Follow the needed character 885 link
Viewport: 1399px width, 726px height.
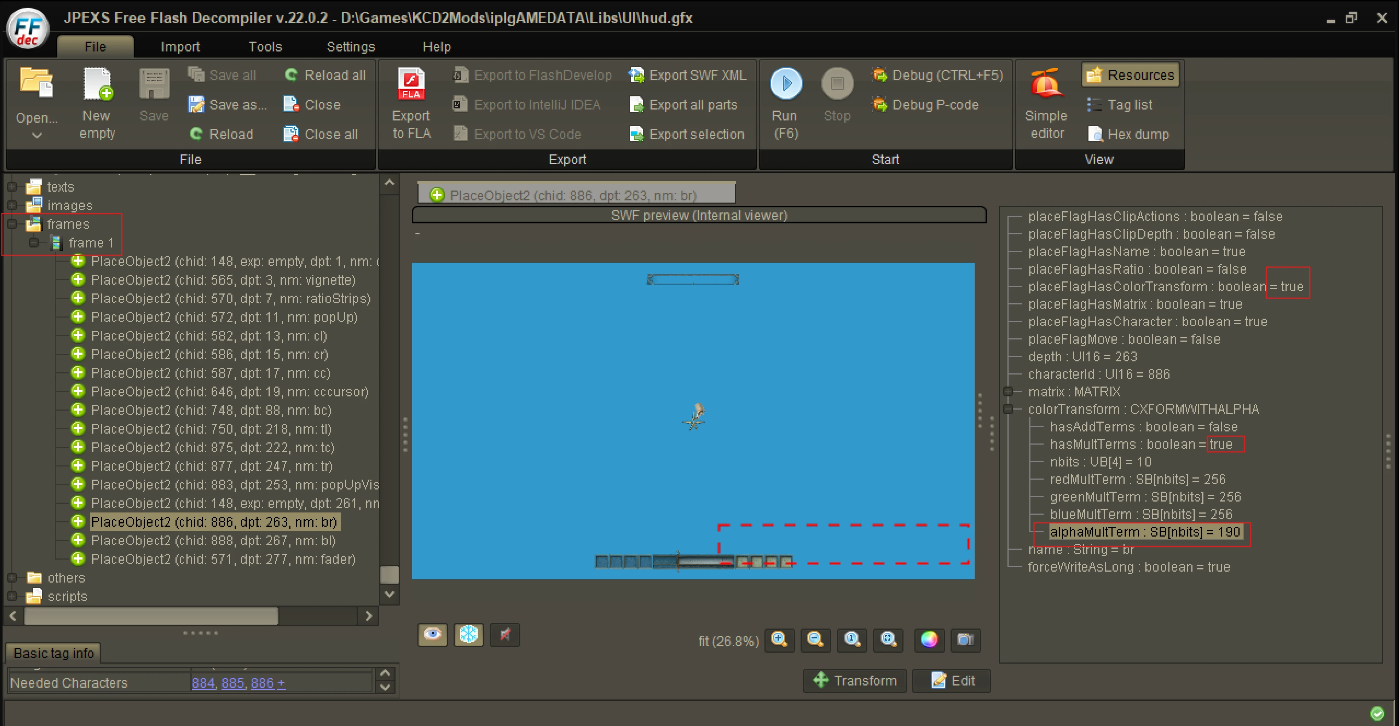[232, 683]
